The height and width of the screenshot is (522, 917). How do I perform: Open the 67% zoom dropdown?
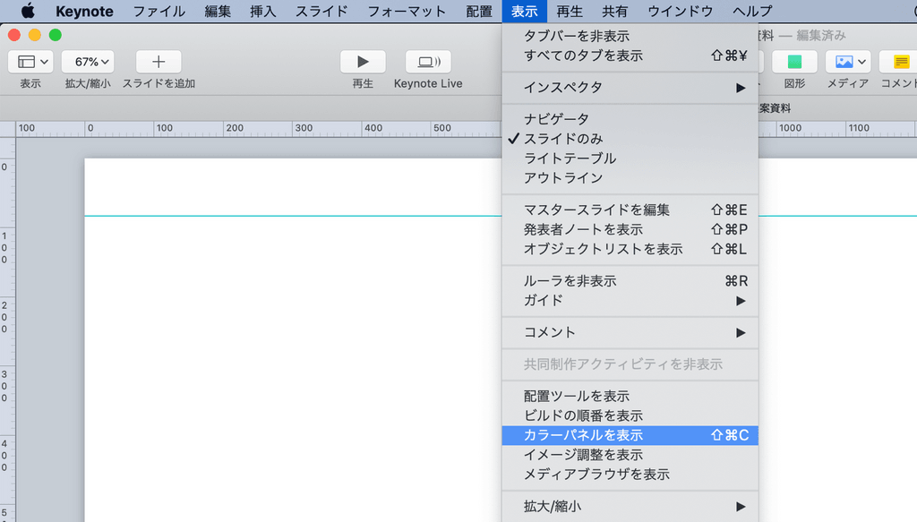[x=87, y=62]
